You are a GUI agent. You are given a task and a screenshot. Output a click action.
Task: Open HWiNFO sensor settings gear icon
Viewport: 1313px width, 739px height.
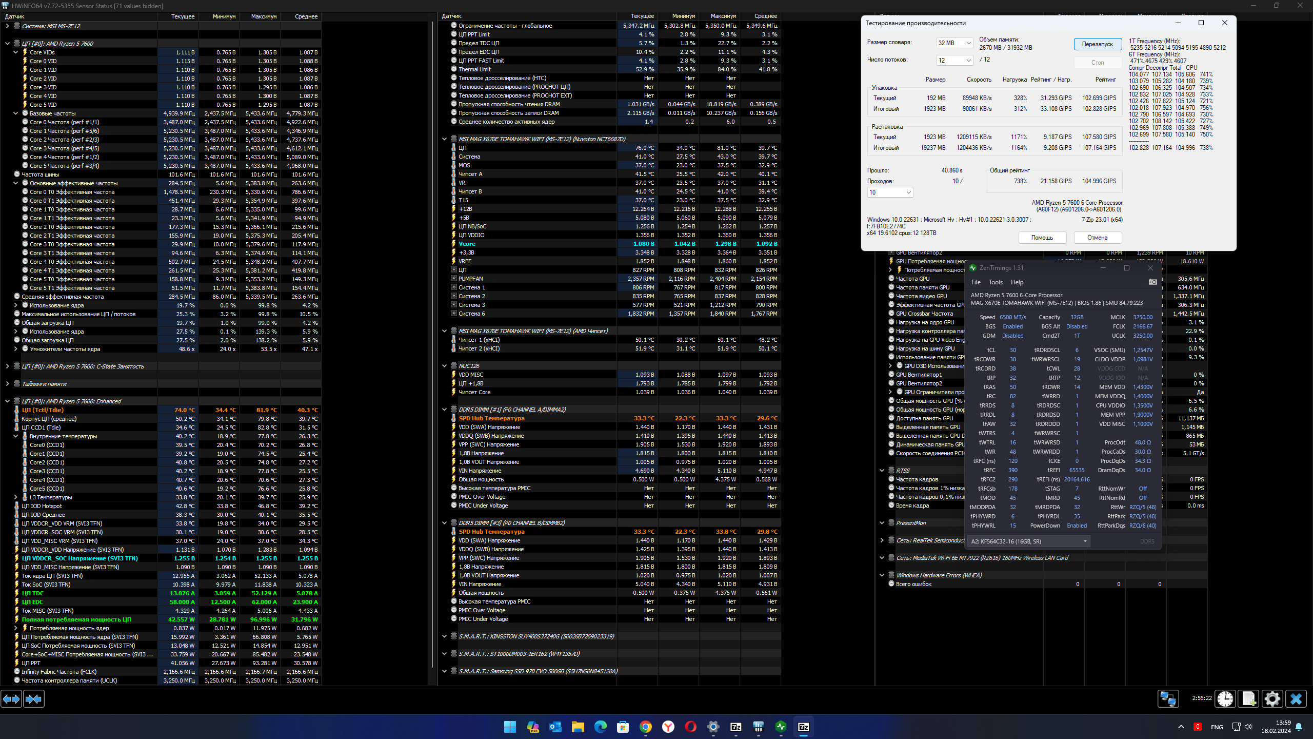click(x=1272, y=698)
